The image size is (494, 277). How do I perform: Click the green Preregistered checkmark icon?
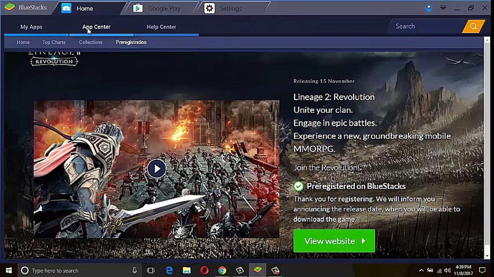click(298, 186)
